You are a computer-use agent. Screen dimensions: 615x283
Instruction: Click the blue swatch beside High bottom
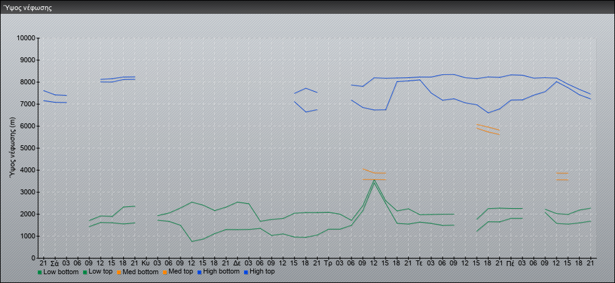pyautogui.click(x=199, y=272)
